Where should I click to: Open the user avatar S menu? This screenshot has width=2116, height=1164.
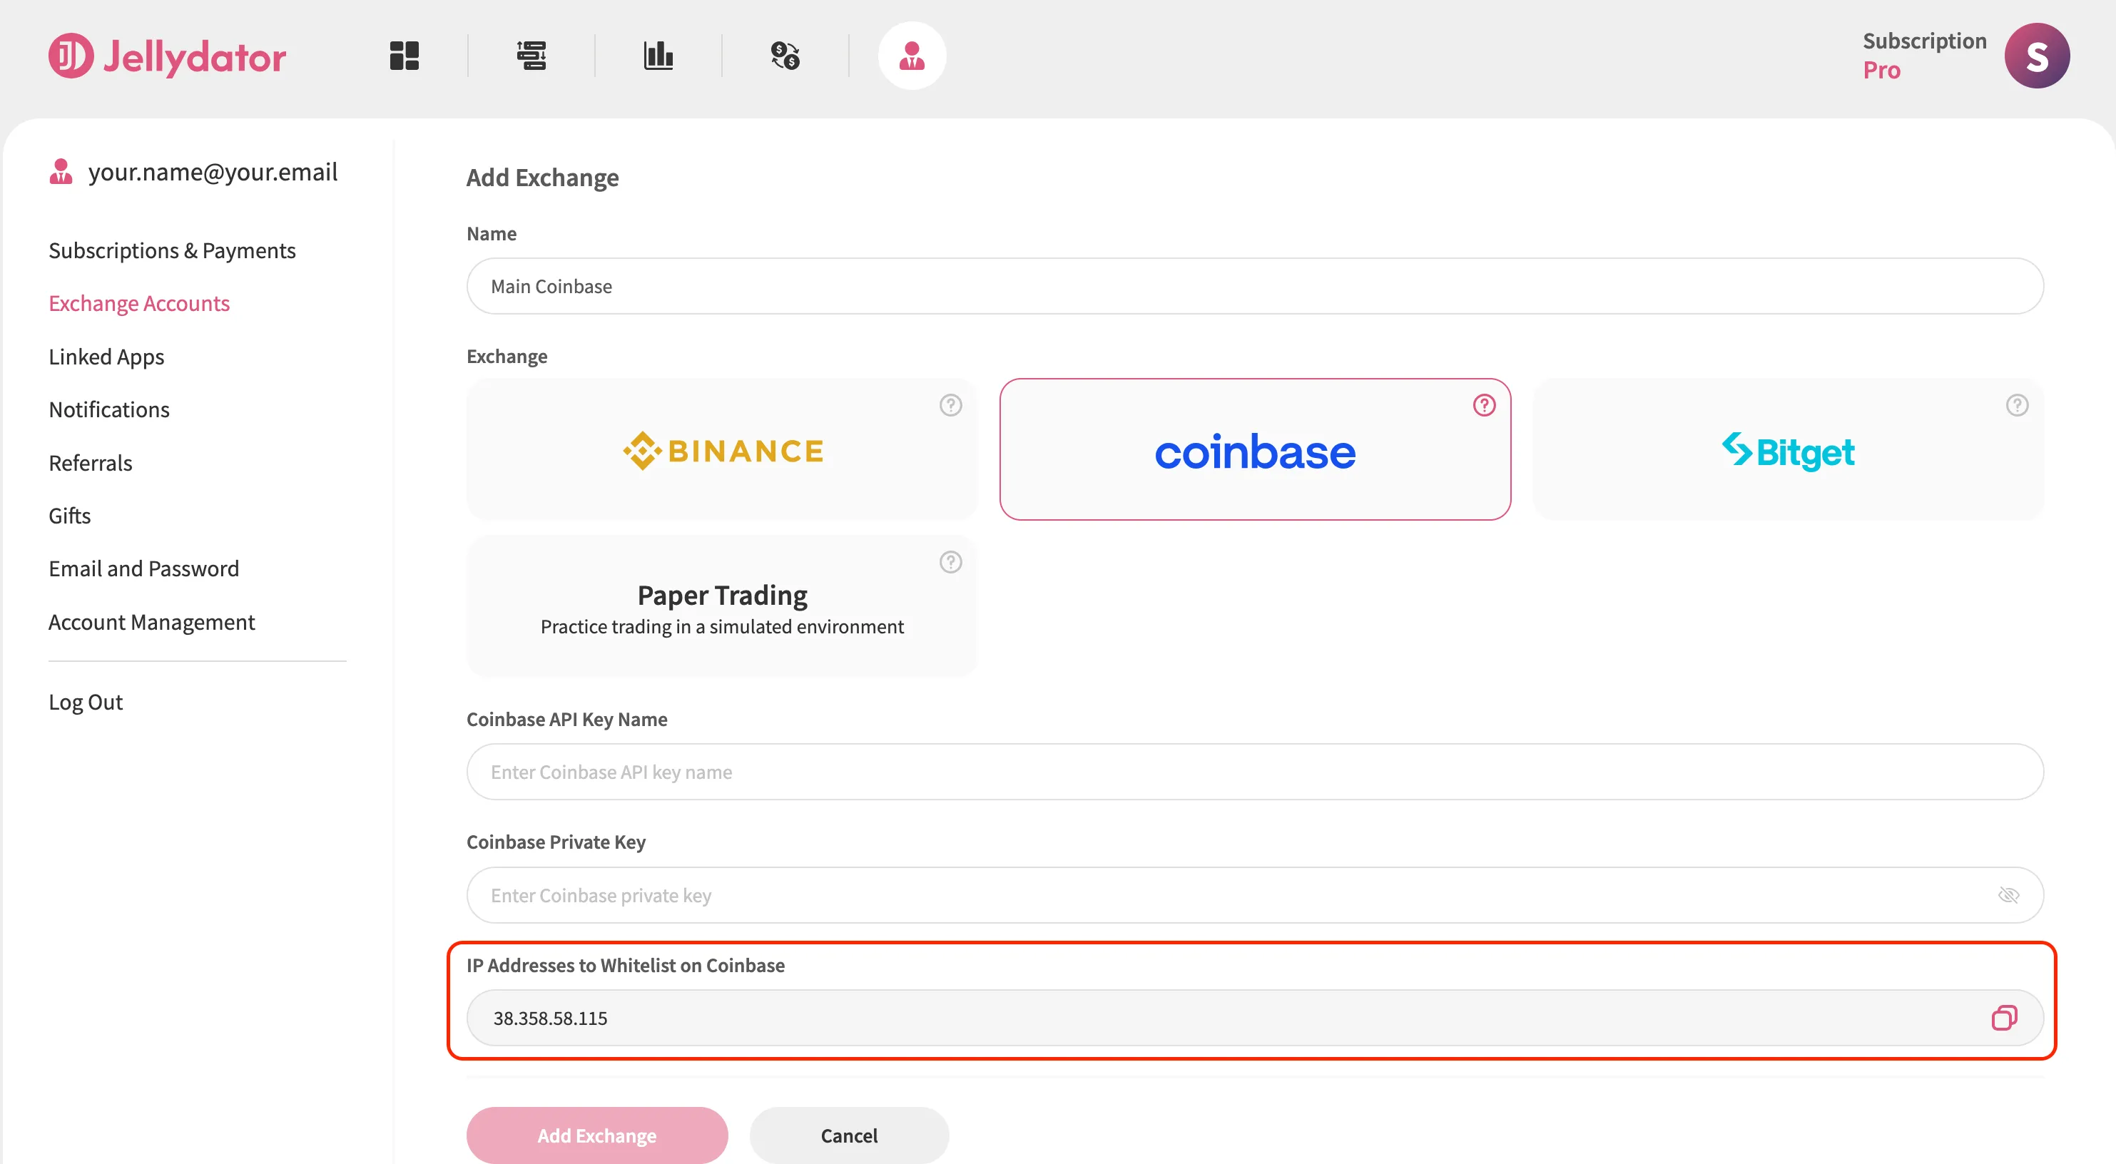[x=2036, y=56]
